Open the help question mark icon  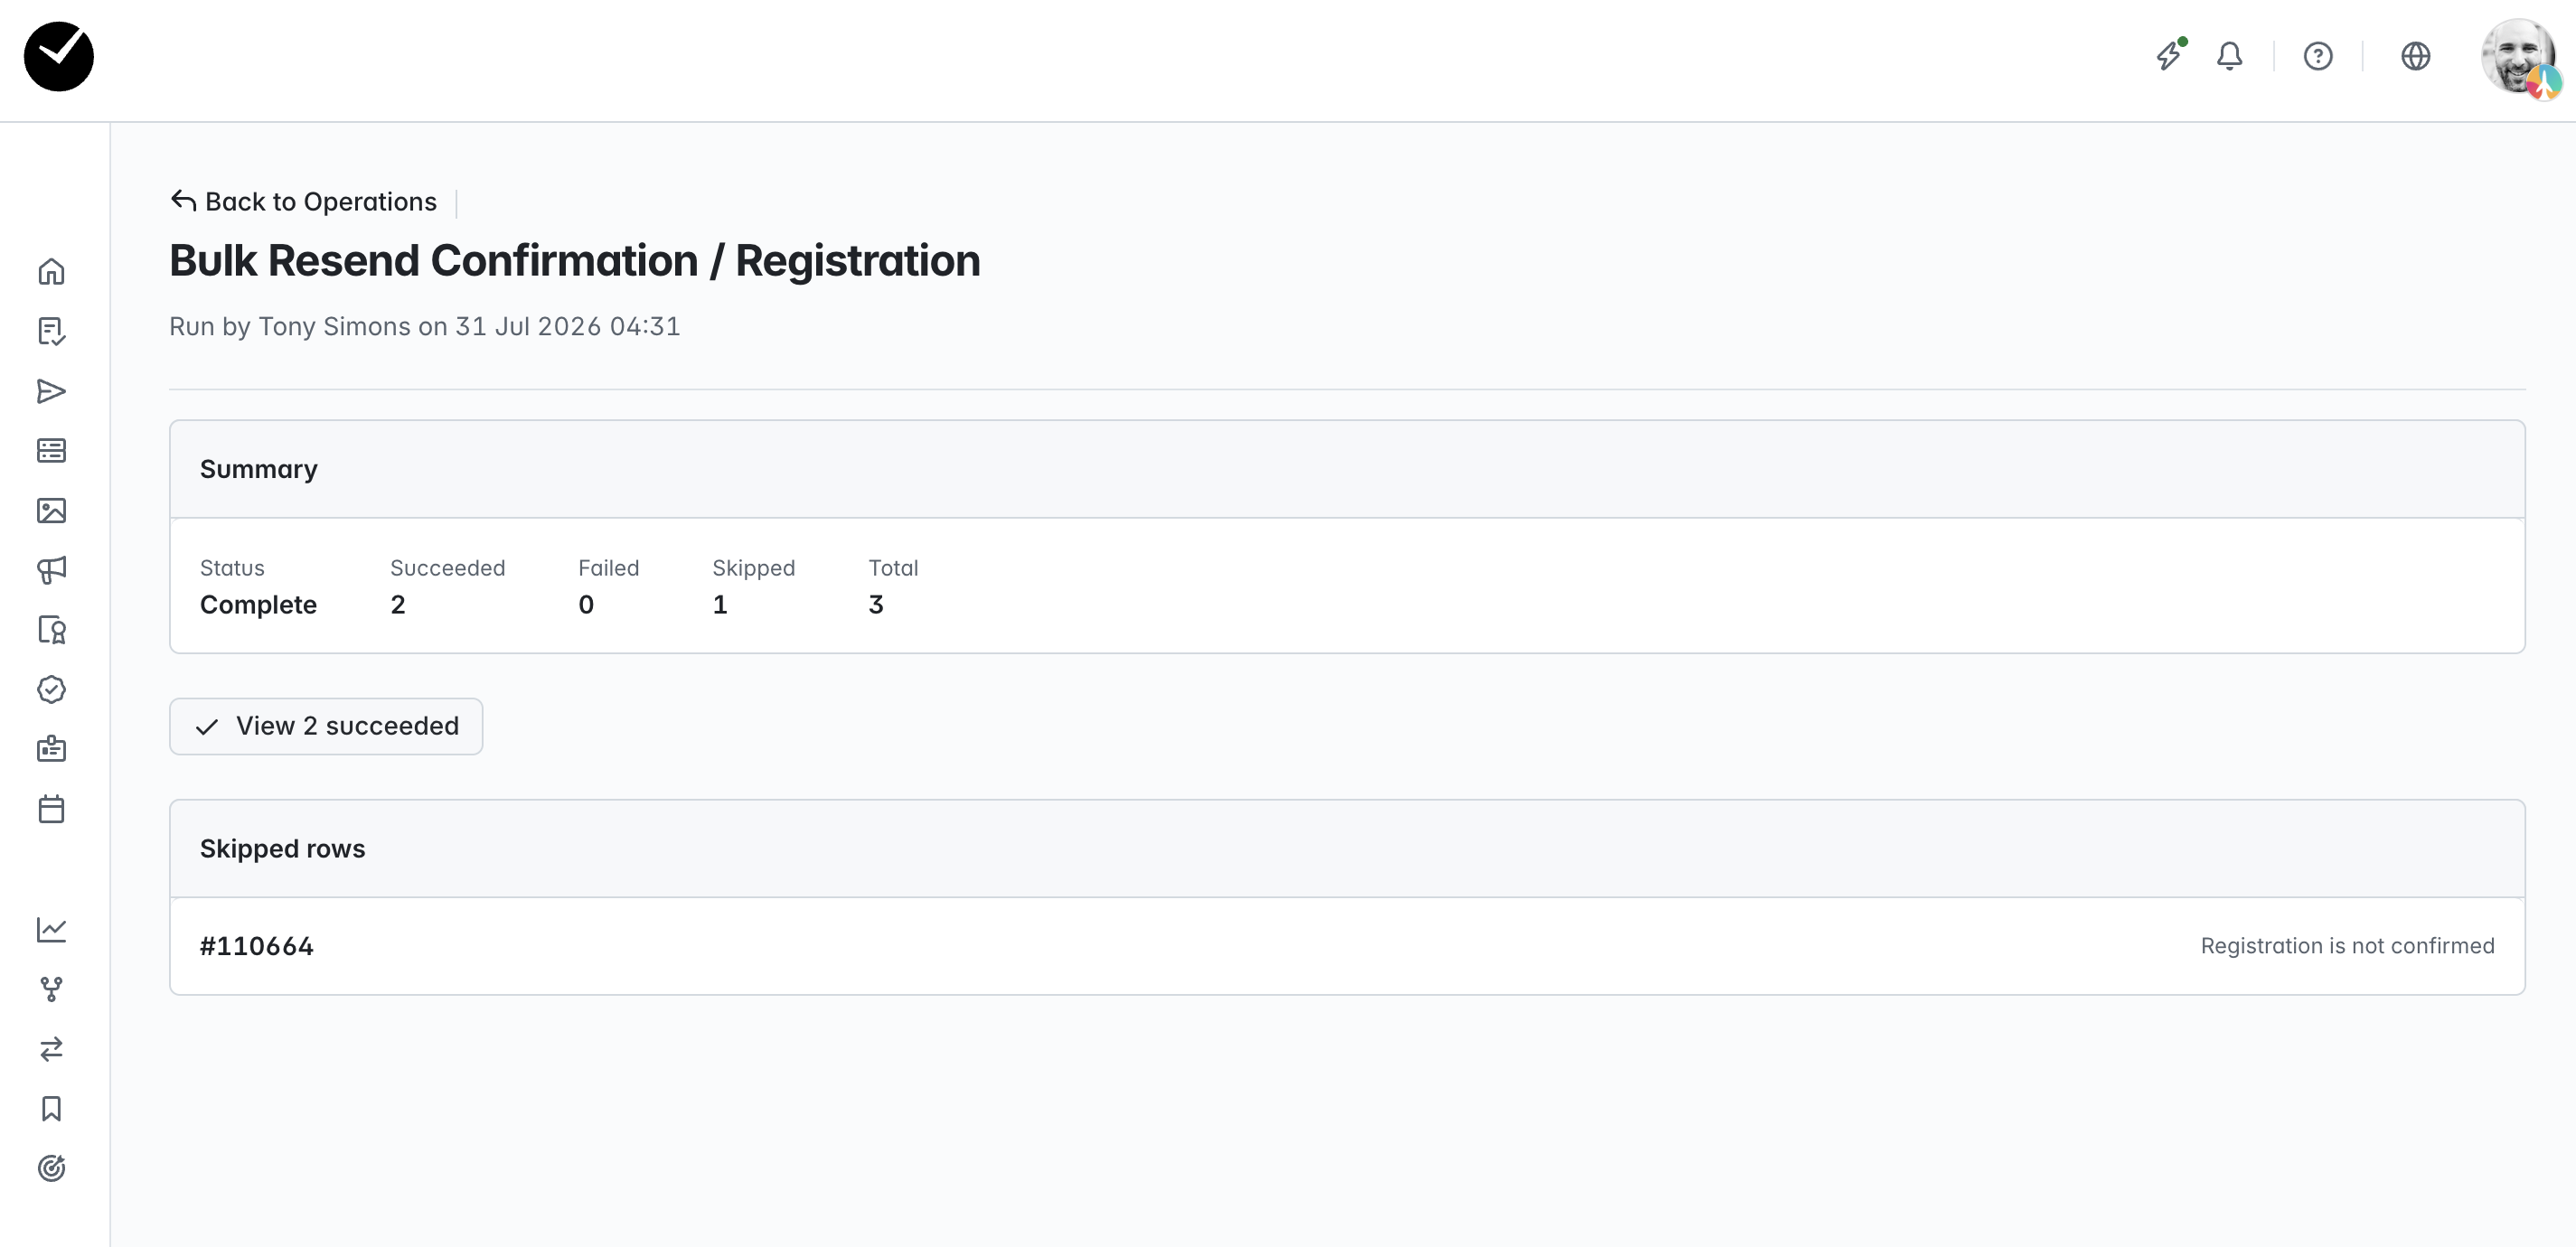coord(2318,56)
